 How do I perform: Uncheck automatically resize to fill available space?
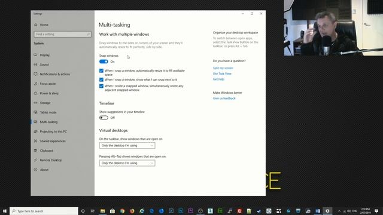[101, 70]
